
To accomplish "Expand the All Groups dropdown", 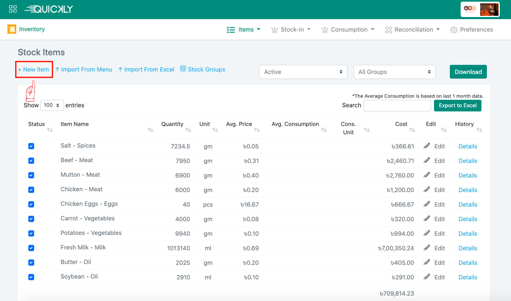I will click(x=394, y=72).
